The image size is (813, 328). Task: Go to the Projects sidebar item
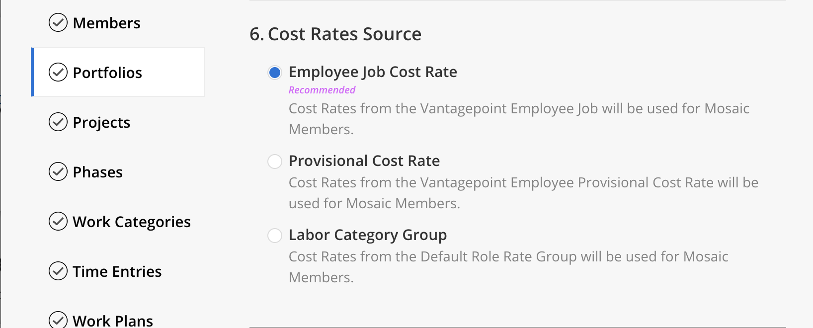click(118, 122)
